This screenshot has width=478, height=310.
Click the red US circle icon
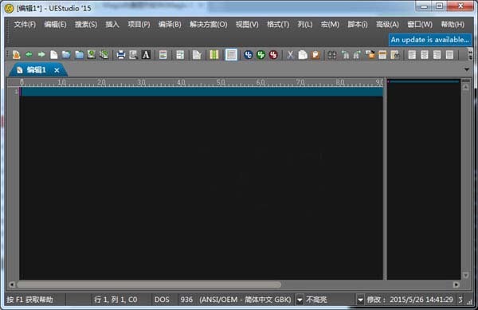click(273, 55)
